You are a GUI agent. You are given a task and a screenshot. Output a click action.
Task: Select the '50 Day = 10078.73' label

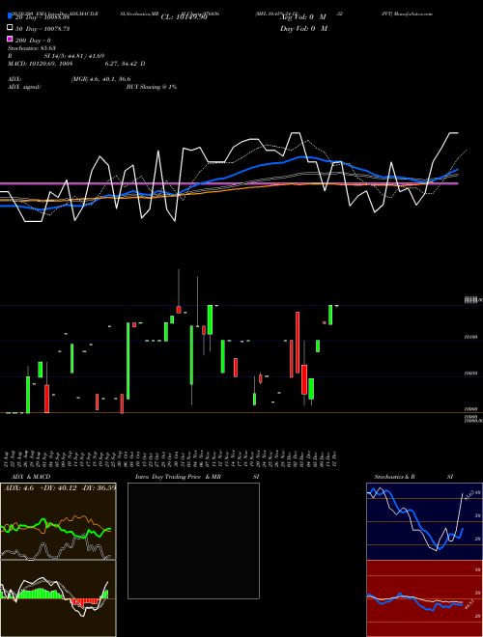pos(43,29)
